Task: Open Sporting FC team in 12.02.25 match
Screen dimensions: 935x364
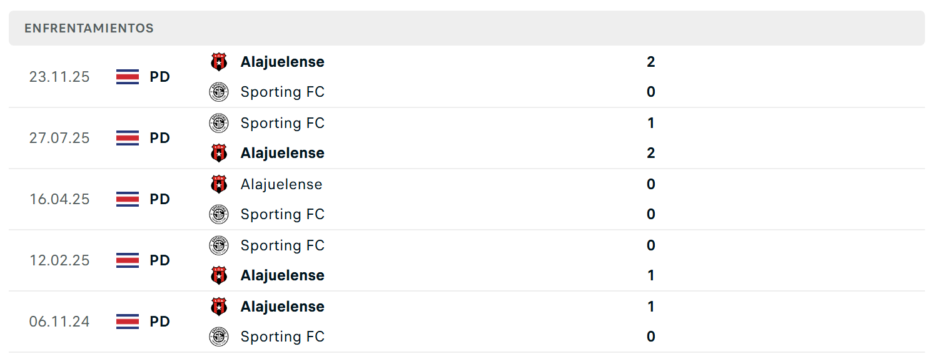Action: (x=283, y=245)
